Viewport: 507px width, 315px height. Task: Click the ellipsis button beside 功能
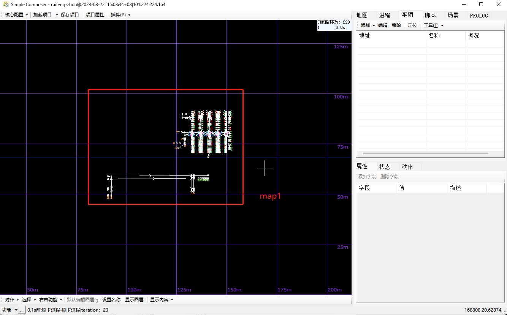[x=22, y=310]
